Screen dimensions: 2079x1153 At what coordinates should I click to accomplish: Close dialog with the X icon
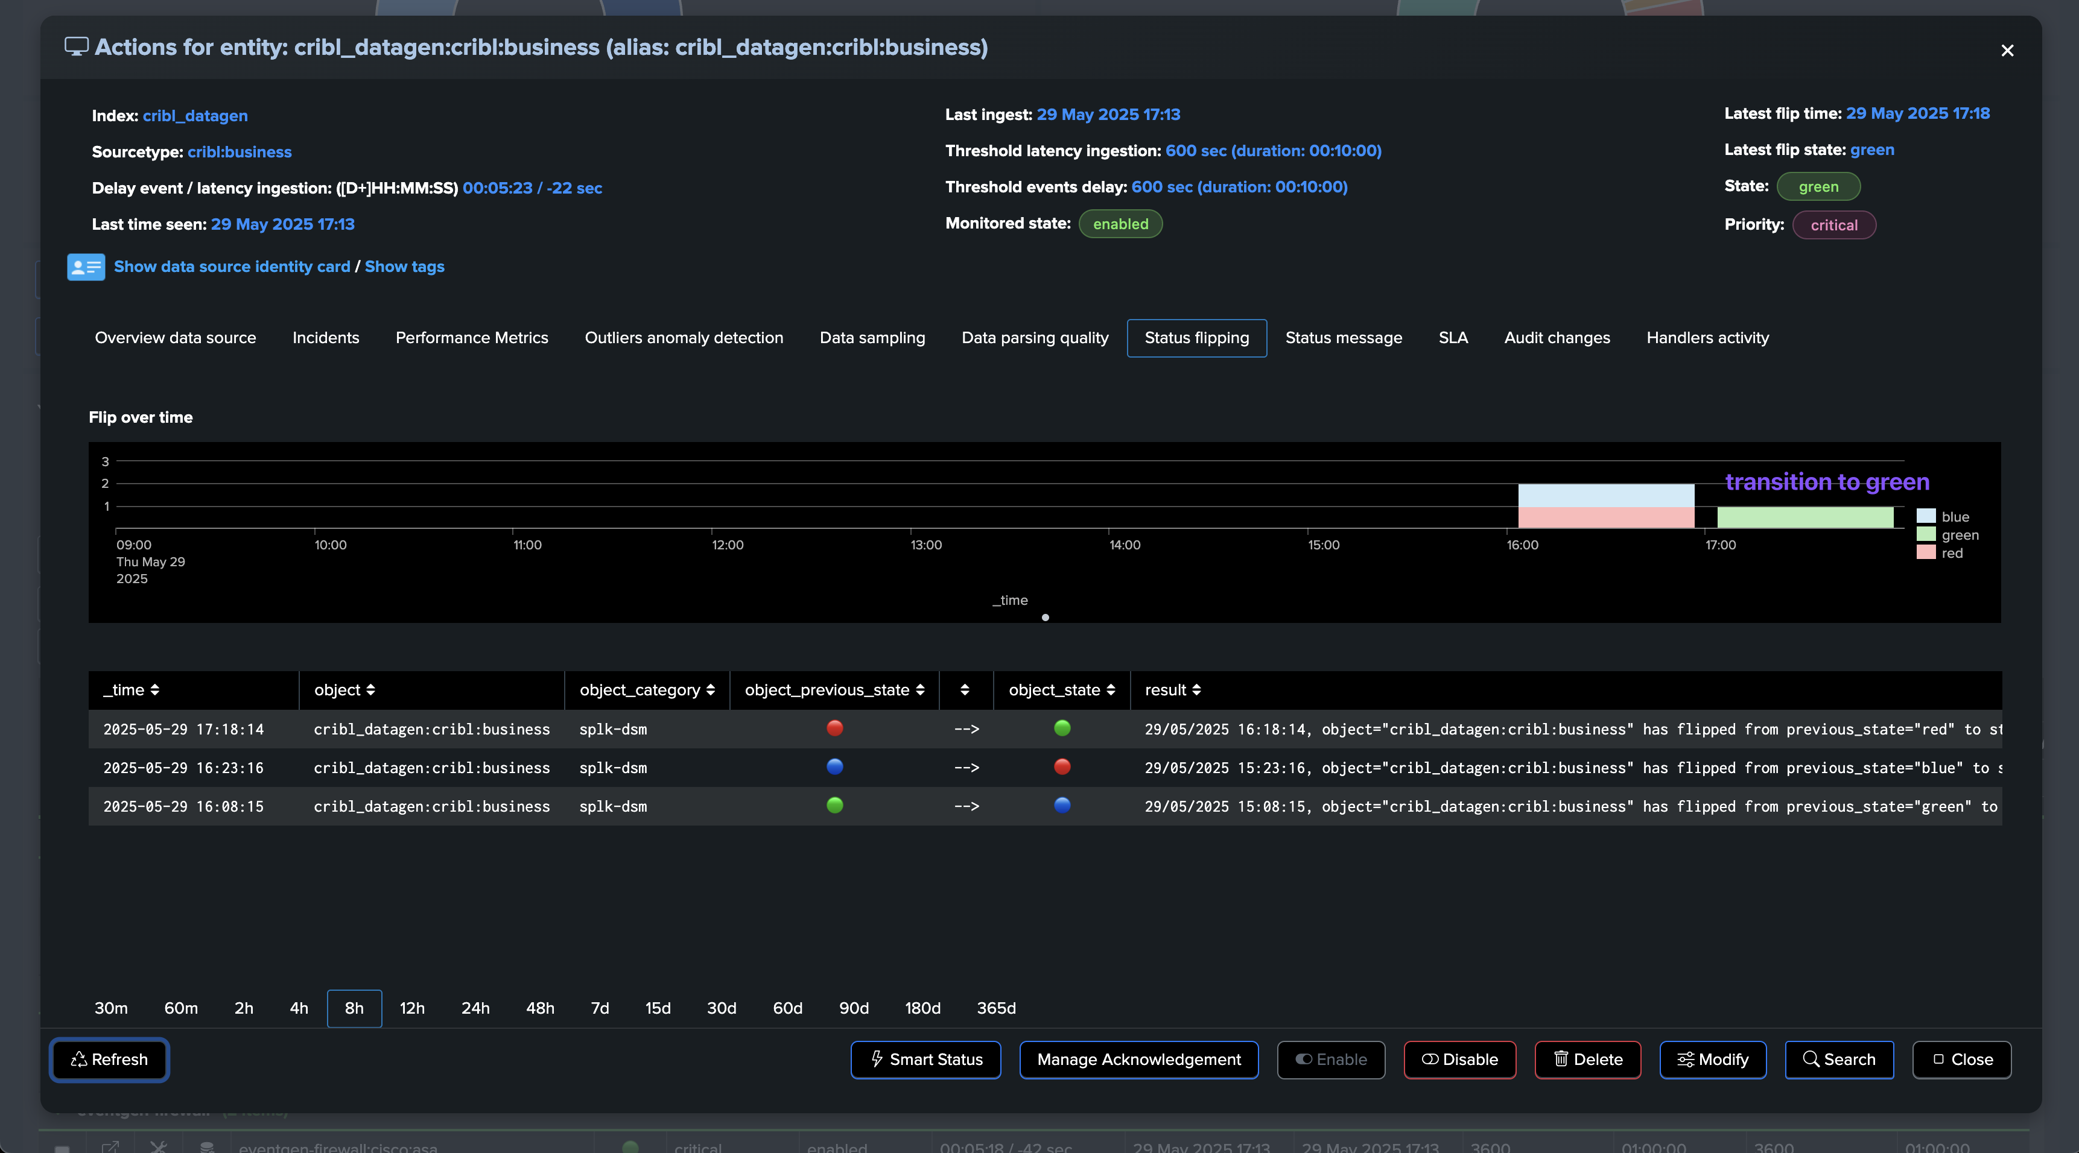(2007, 51)
